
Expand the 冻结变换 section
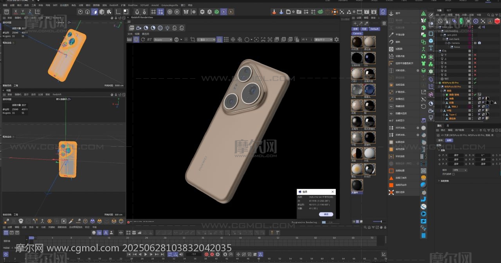tap(439, 181)
